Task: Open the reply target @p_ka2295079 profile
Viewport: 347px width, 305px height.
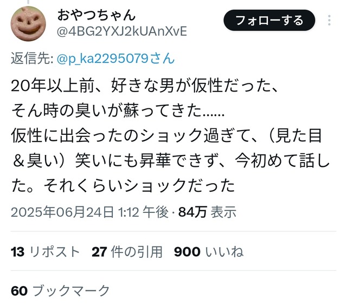Action: click(115, 59)
